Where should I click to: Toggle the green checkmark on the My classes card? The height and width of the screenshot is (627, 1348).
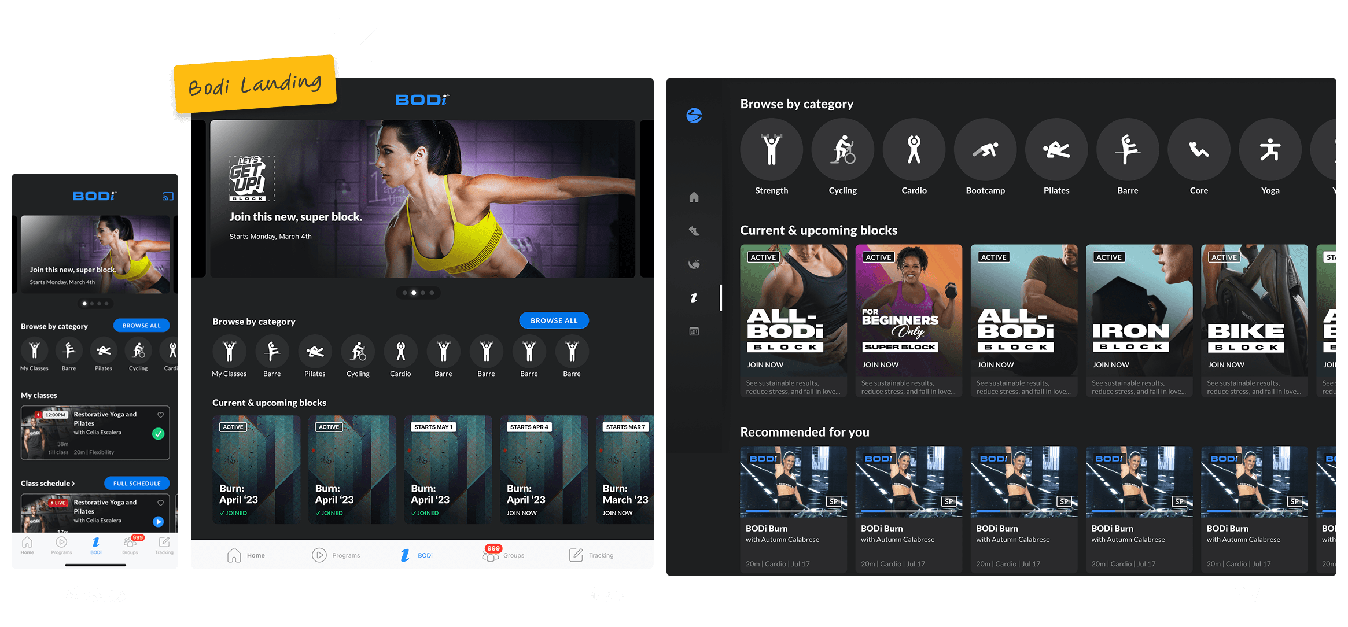click(x=158, y=433)
